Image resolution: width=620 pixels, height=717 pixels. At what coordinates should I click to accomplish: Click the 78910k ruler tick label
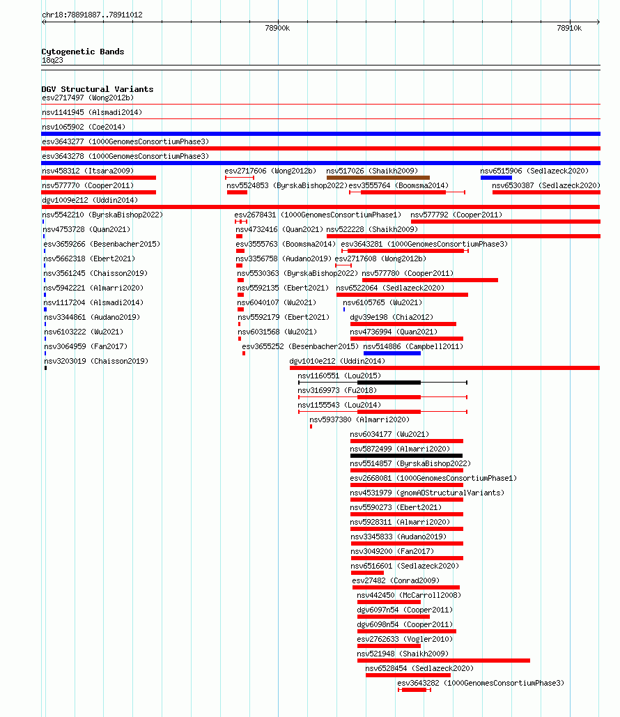(x=569, y=29)
